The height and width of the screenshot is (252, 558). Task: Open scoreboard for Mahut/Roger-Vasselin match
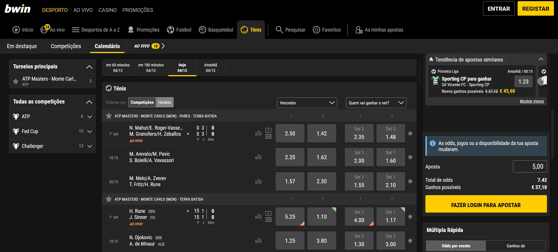coord(268,136)
